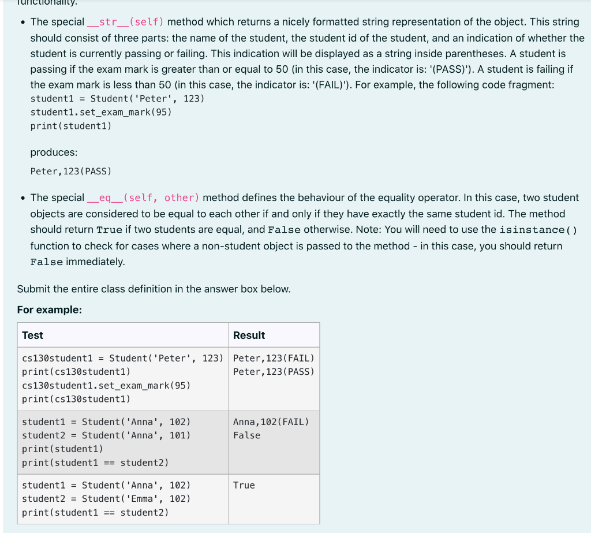
Task: Click the Test column header
Action: (x=32, y=335)
